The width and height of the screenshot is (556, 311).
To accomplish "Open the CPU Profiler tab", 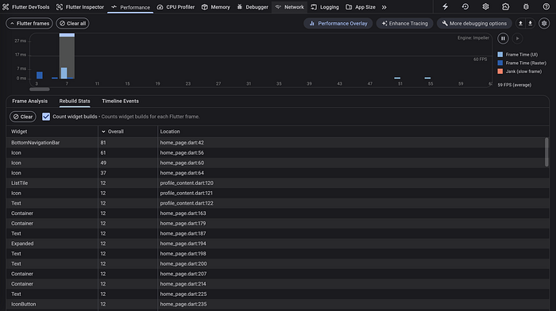I will coord(176,7).
